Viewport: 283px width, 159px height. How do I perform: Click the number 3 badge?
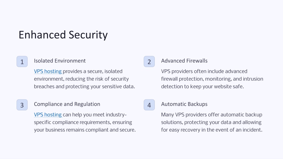tap(22, 105)
